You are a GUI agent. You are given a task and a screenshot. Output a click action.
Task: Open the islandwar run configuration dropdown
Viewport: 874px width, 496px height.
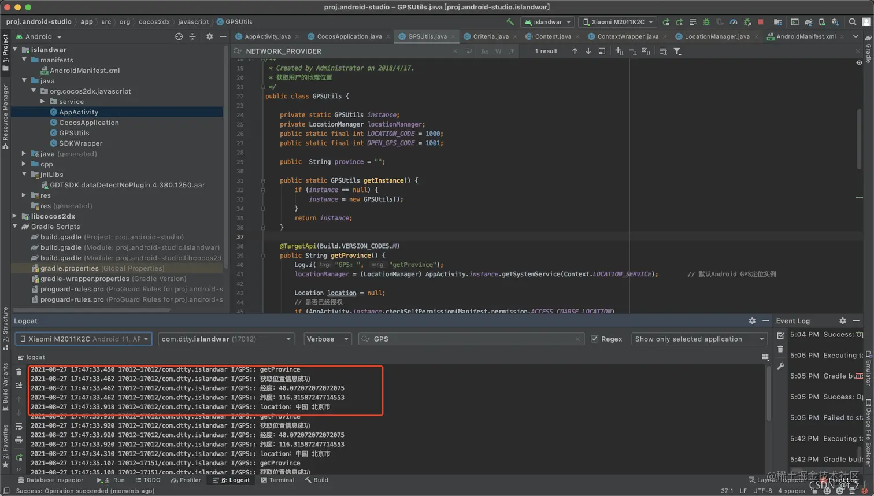tap(547, 22)
